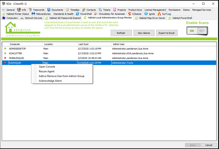Click the green status dot for ADMINDESKTOP

5,48
